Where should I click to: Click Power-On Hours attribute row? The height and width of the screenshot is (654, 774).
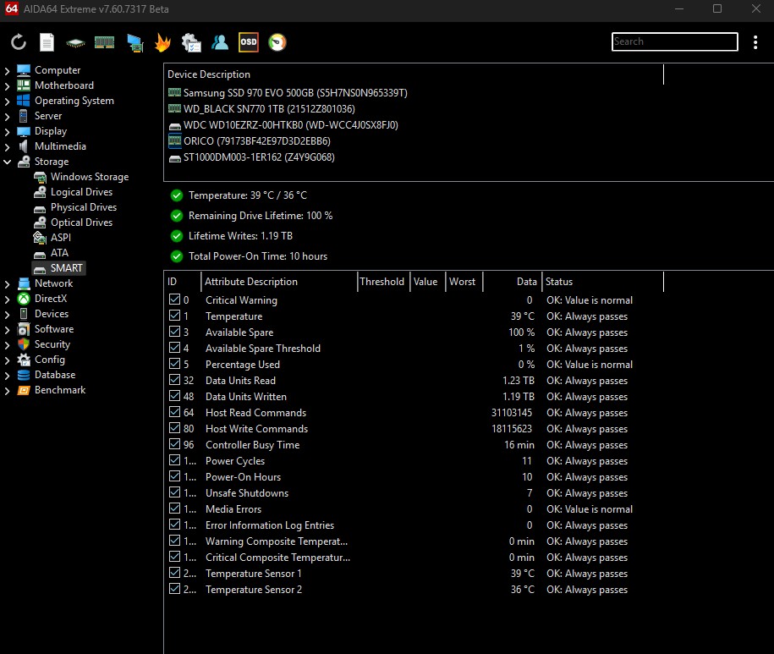tap(414, 477)
